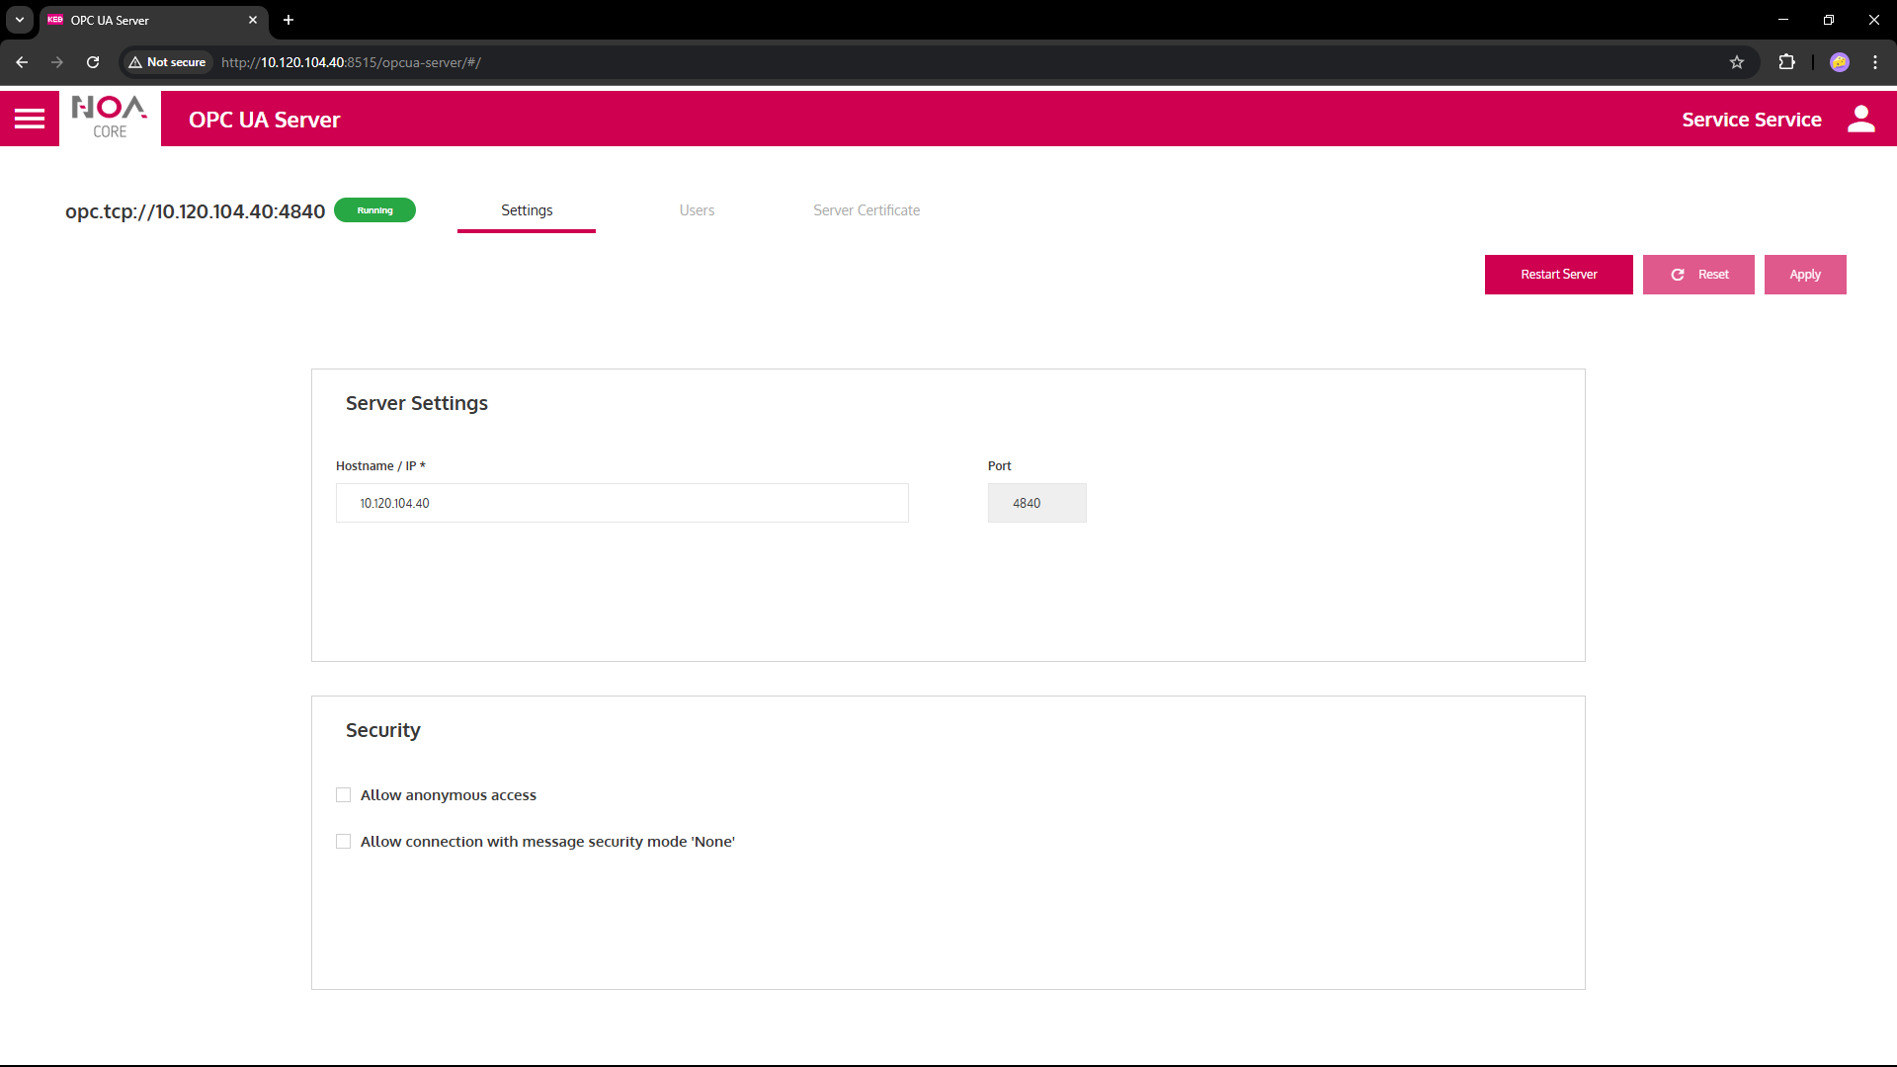Open the user profile icon

1860,120
